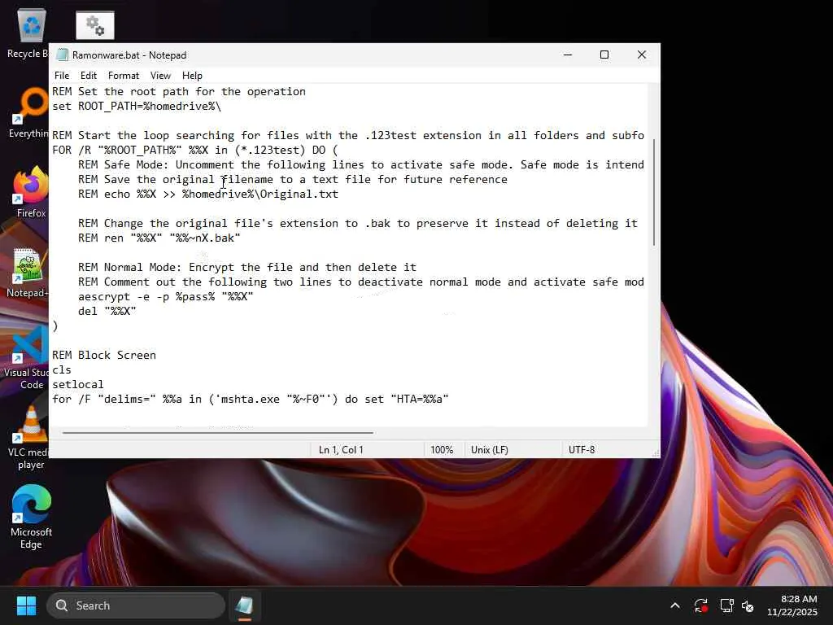This screenshot has height=625, width=833.
Task: Click the Windows Start button
Action: (26, 605)
